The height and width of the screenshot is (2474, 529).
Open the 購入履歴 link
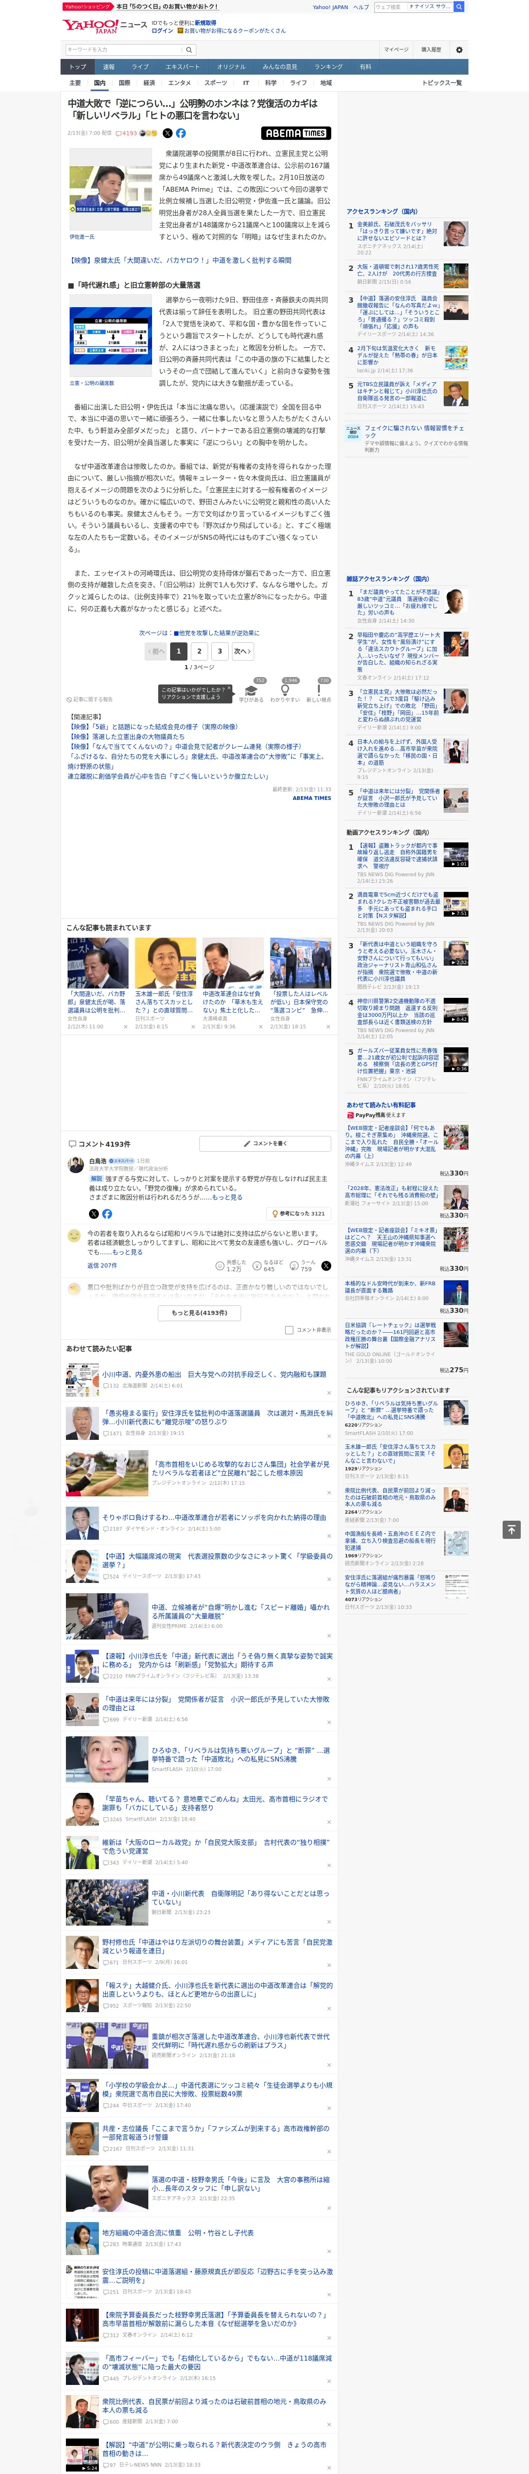[x=431, y=49]
